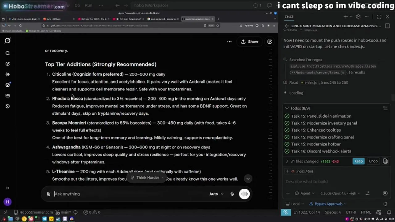Image resolution: width=395 pixels, height=222 pixels.
Task: Open chat panel more actions ellipsis
Action: pyautogui.click(x=367, y=17)
